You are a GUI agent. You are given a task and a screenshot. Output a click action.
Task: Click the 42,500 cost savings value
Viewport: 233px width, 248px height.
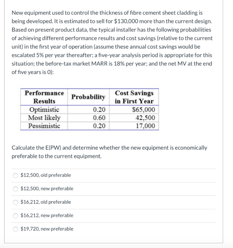coord(145,118)
